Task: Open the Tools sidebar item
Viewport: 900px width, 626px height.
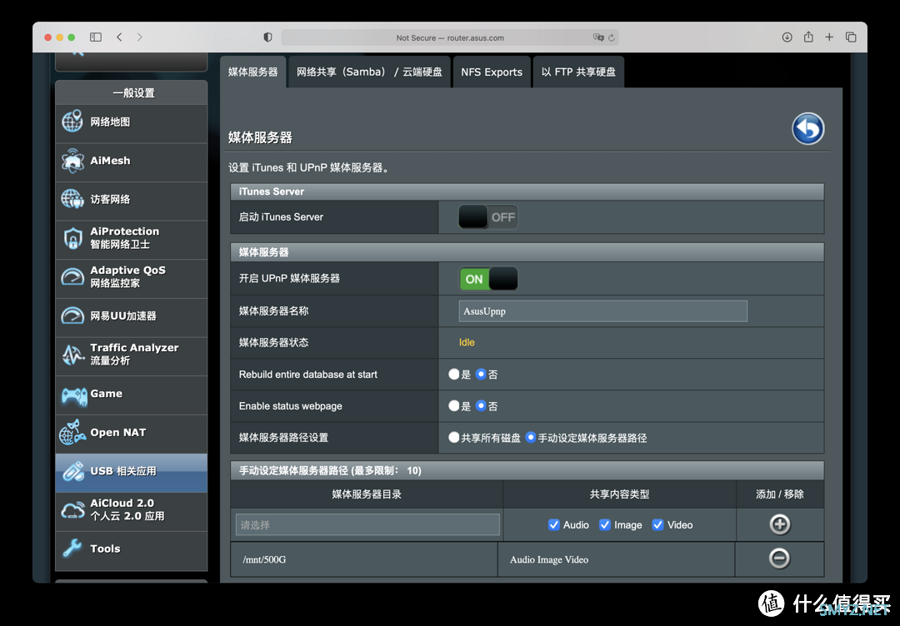Action: click(x=131, y=549)
